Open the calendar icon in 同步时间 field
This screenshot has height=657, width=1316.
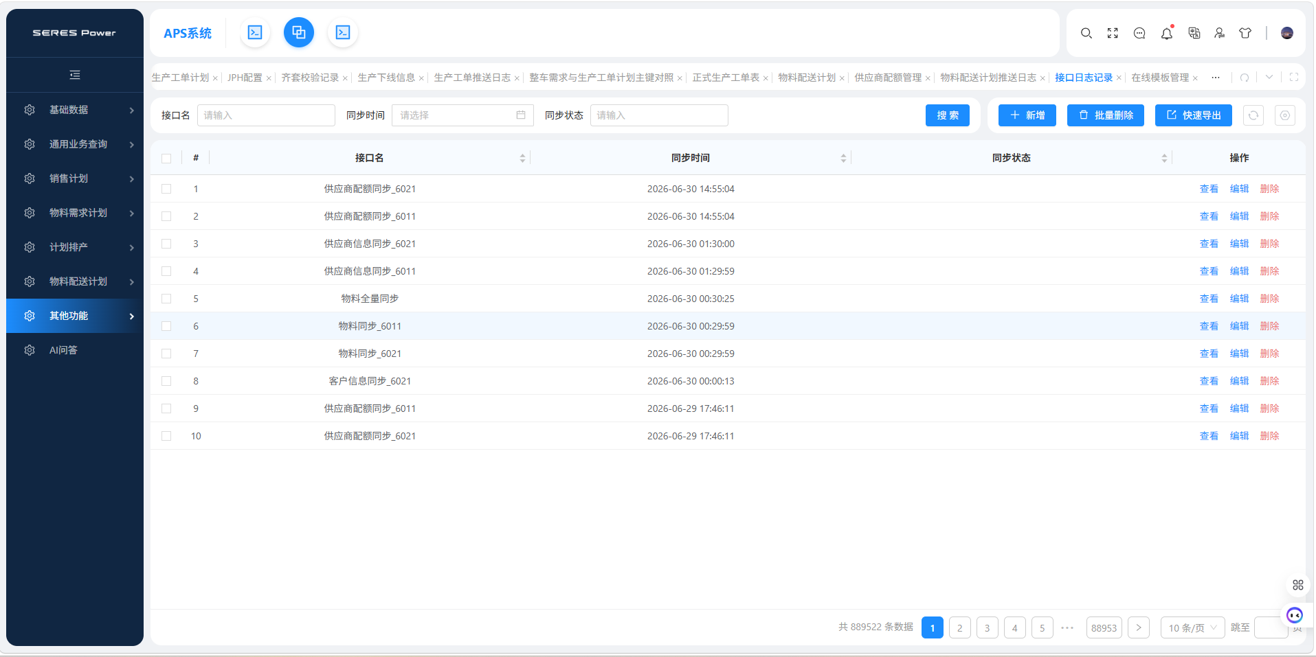pos(521,115)
